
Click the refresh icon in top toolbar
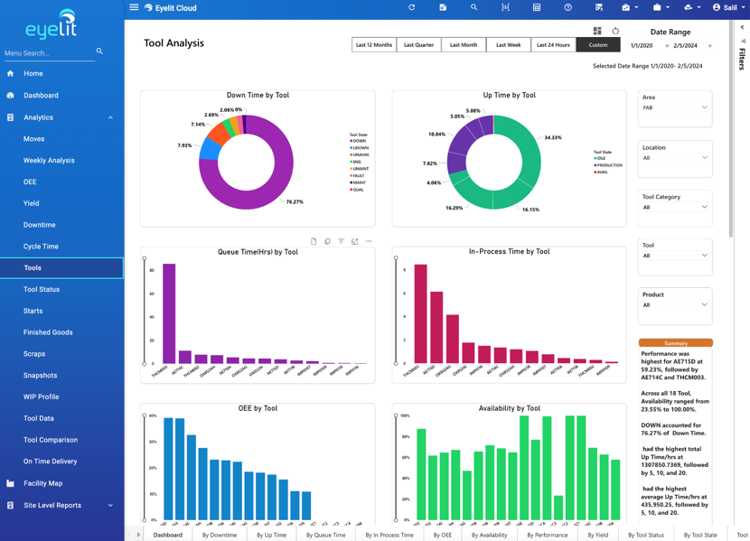click(x=411, y=7)
